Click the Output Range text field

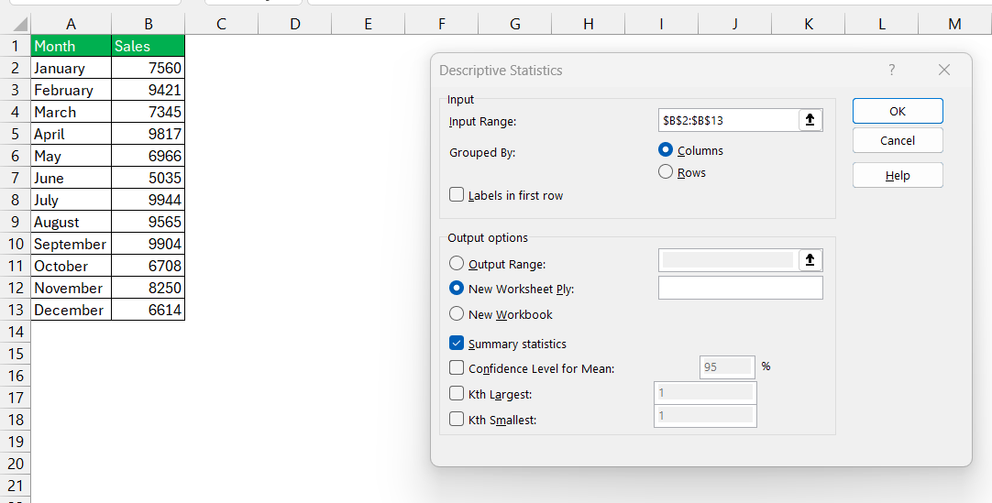(x=728, y=260)
